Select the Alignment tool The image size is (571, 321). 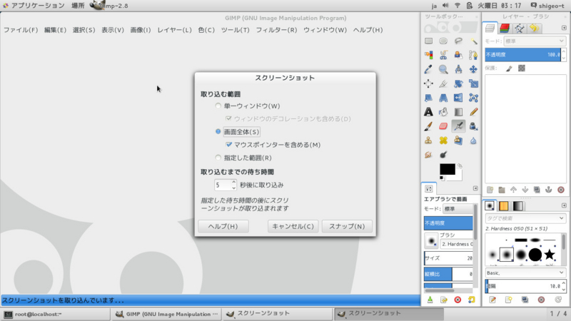429,83
